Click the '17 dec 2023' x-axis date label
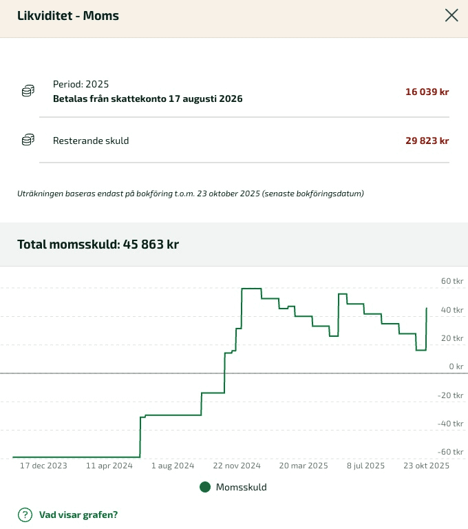This screenshot has width=468, height=529. (43, 466)
